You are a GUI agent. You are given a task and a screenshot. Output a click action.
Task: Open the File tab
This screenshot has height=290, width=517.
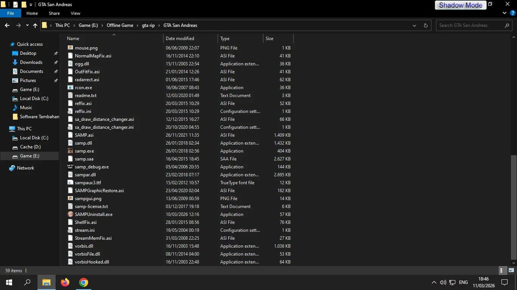point(11,13)
